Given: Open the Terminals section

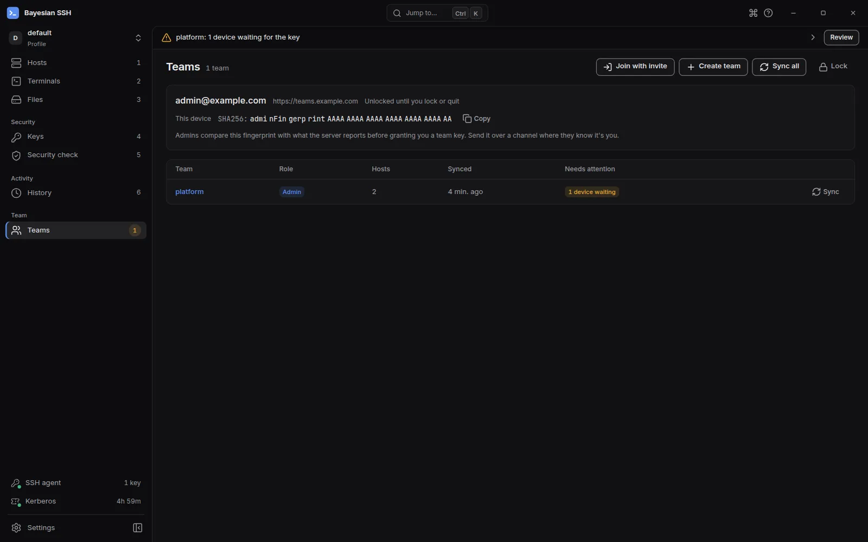Looking at the screenshot, I should [76, 81].
